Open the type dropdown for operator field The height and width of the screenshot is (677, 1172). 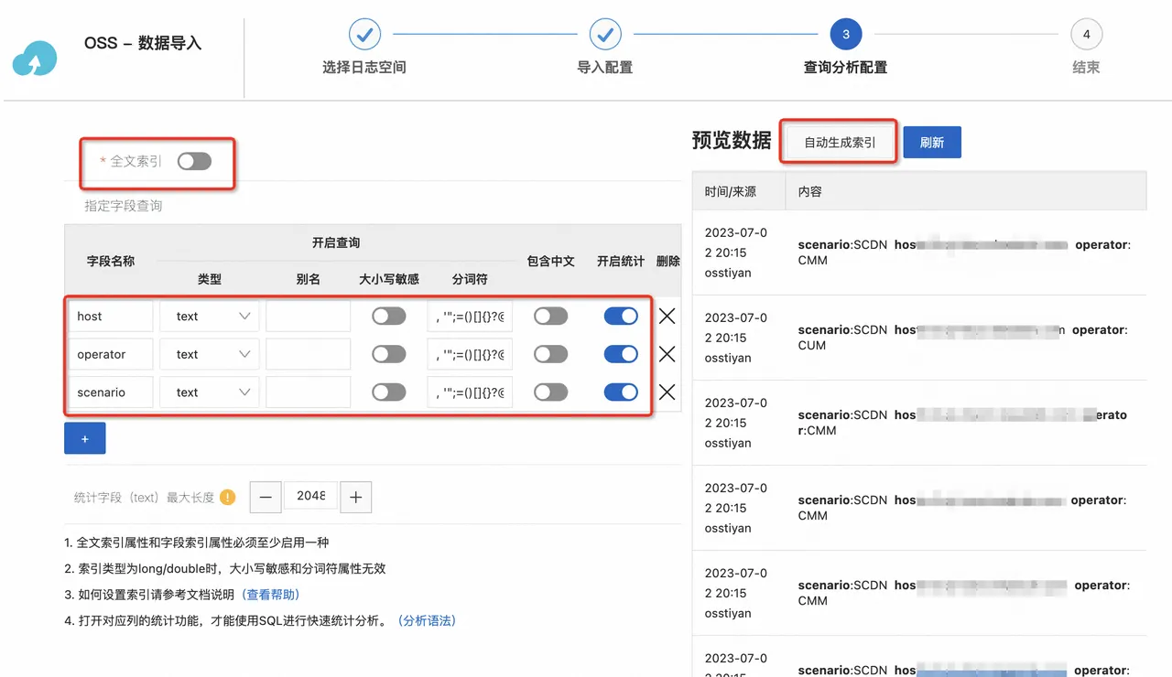(x=210, y=354)
